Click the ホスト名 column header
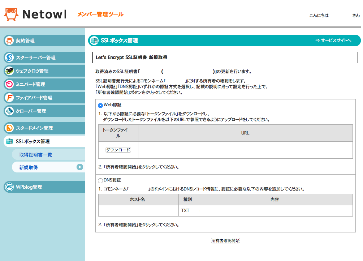 (138, 200)
